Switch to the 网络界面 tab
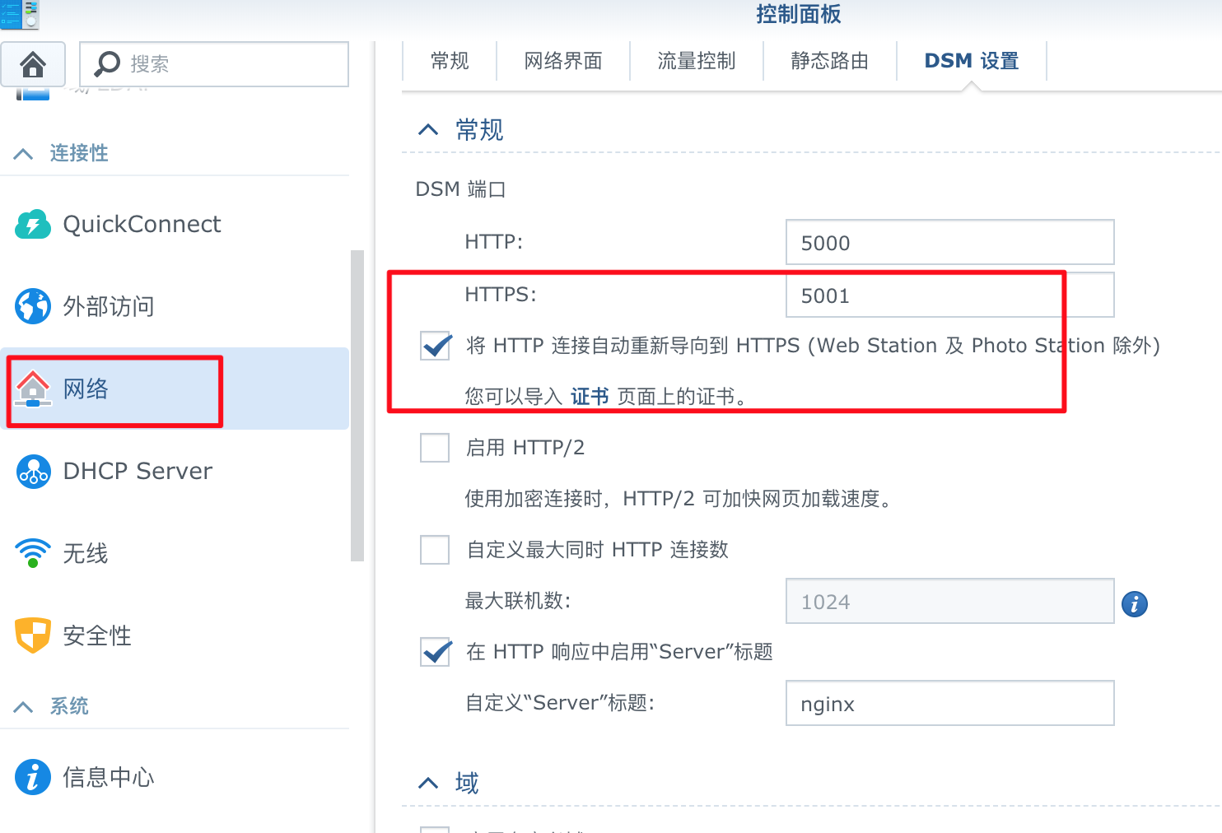The width and height of the screenshot is (1222, 833). (563, 61)
